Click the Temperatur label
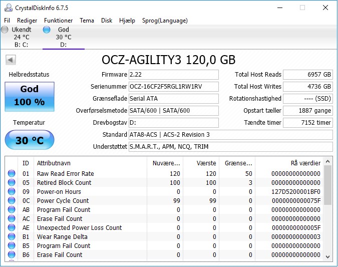Image resolution: width=338 pixels, height=267 pixels. (29, 123)
